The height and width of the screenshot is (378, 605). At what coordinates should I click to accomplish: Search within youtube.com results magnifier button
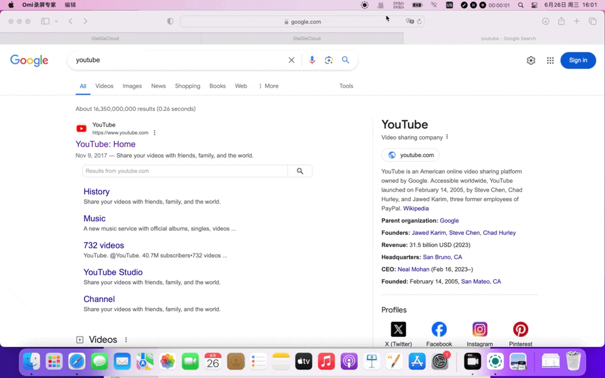point(300,171)
